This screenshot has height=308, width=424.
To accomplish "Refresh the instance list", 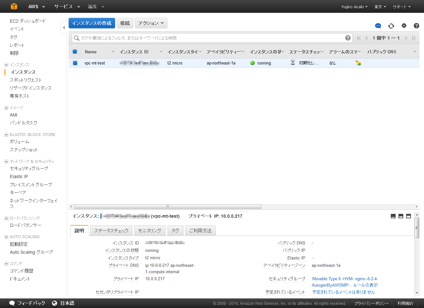I will coord(391,26).
